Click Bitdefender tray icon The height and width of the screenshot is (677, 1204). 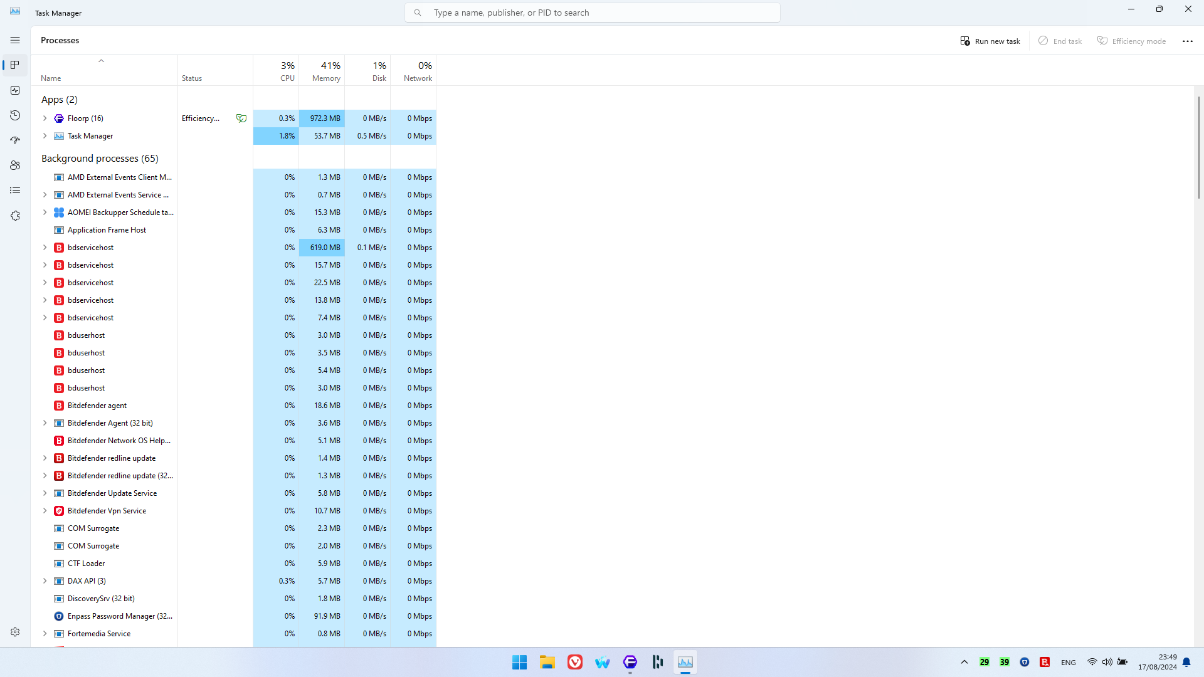tap(1045, 662)
